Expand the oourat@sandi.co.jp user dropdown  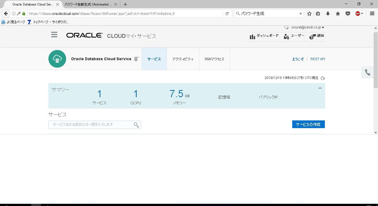tap(308, 27)
